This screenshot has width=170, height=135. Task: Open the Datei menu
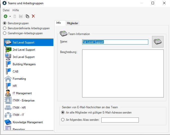(6, 10)
